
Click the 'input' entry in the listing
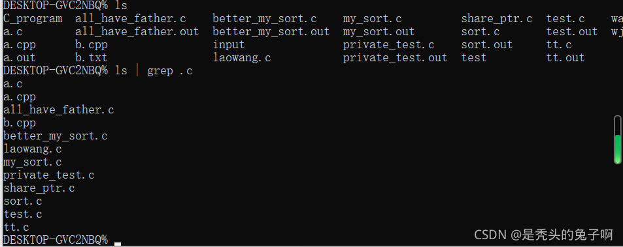click(x=228, y=45)
